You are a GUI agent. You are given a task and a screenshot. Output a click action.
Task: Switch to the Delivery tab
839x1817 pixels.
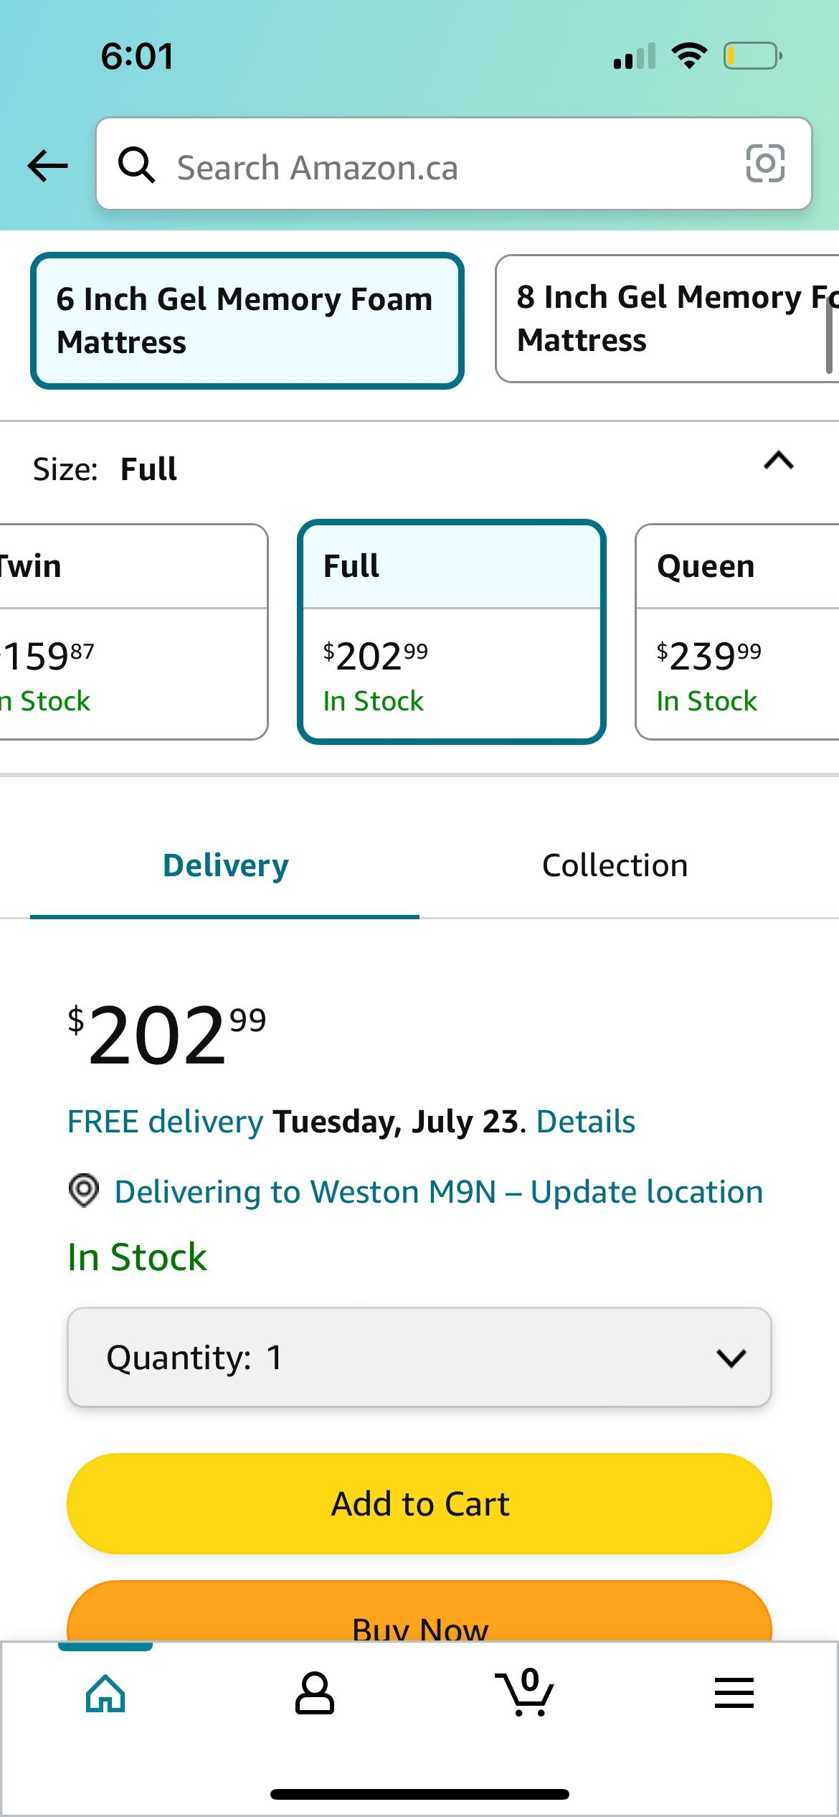pos(225,865)
